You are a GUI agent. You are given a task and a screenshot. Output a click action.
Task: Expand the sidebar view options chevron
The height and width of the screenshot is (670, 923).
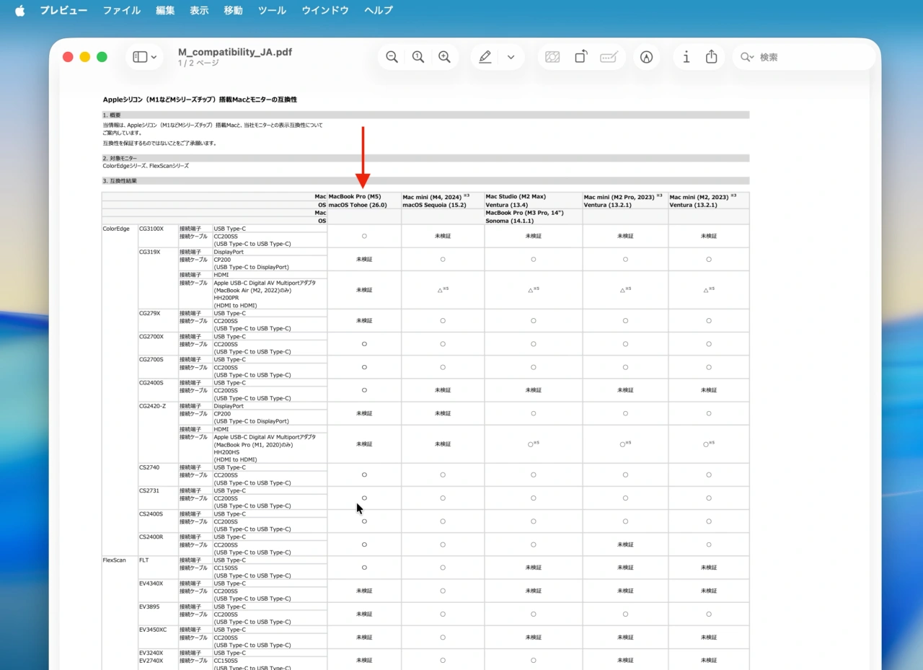tap(154, 57)
